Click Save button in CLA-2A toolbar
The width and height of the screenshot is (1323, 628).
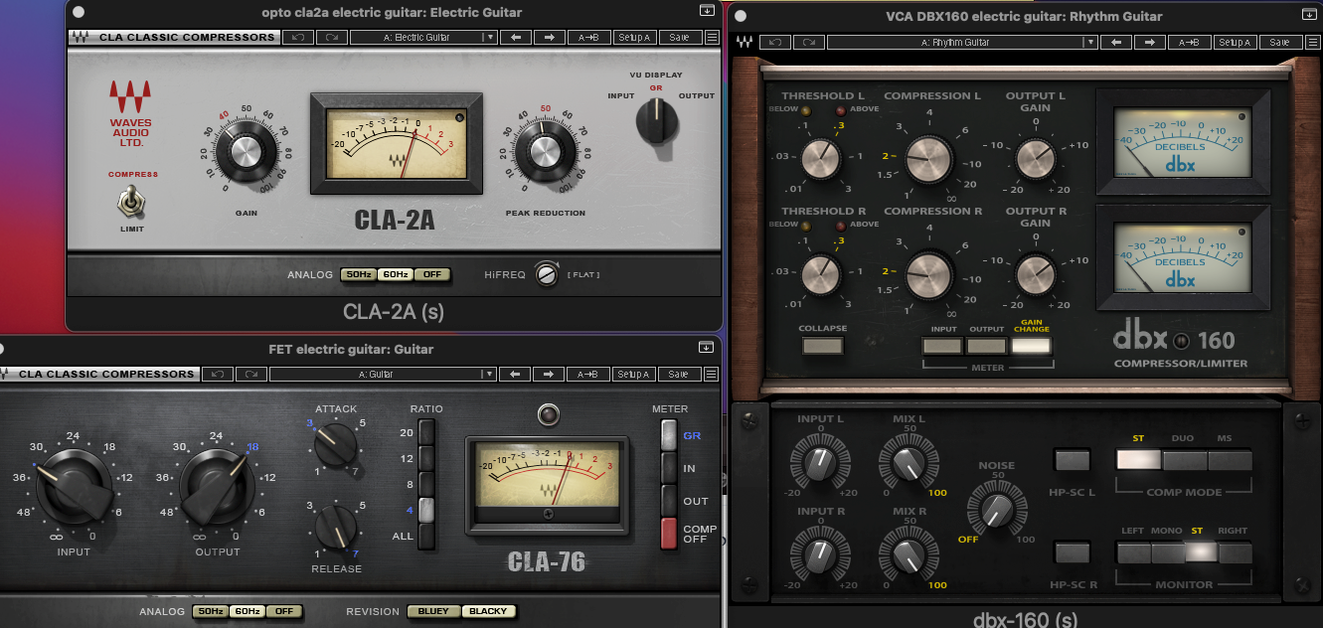click(679, 37)
